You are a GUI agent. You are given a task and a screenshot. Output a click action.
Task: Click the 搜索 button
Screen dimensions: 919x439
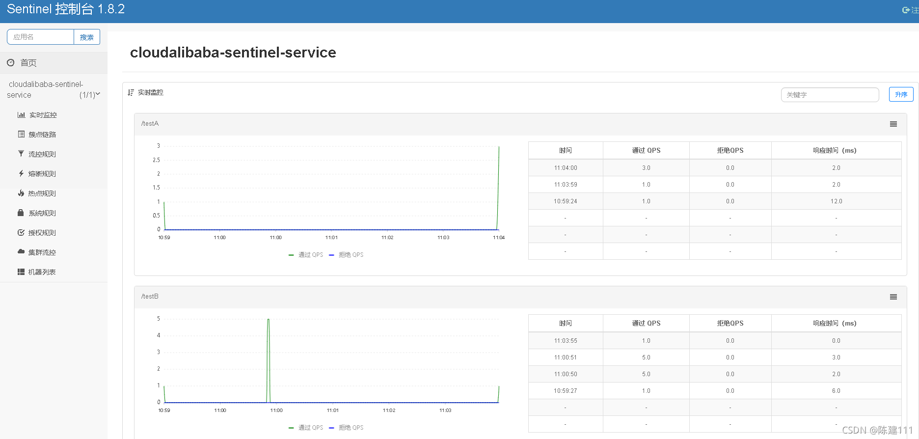coord(87,37)
